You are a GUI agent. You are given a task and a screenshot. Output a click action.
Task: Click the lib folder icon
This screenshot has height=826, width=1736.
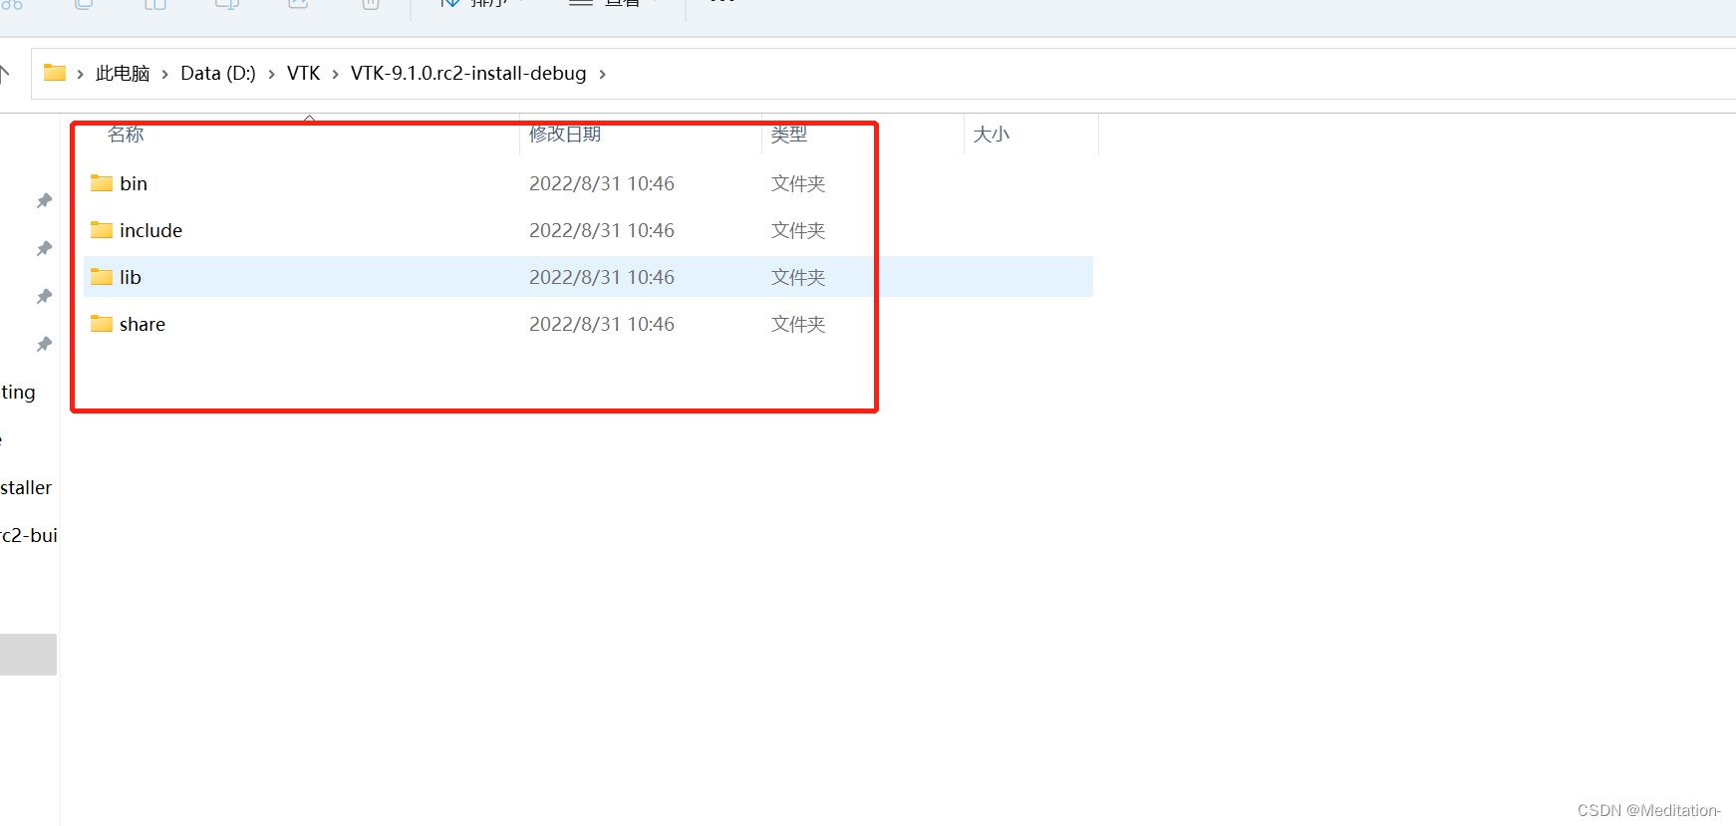pos(102,276)
